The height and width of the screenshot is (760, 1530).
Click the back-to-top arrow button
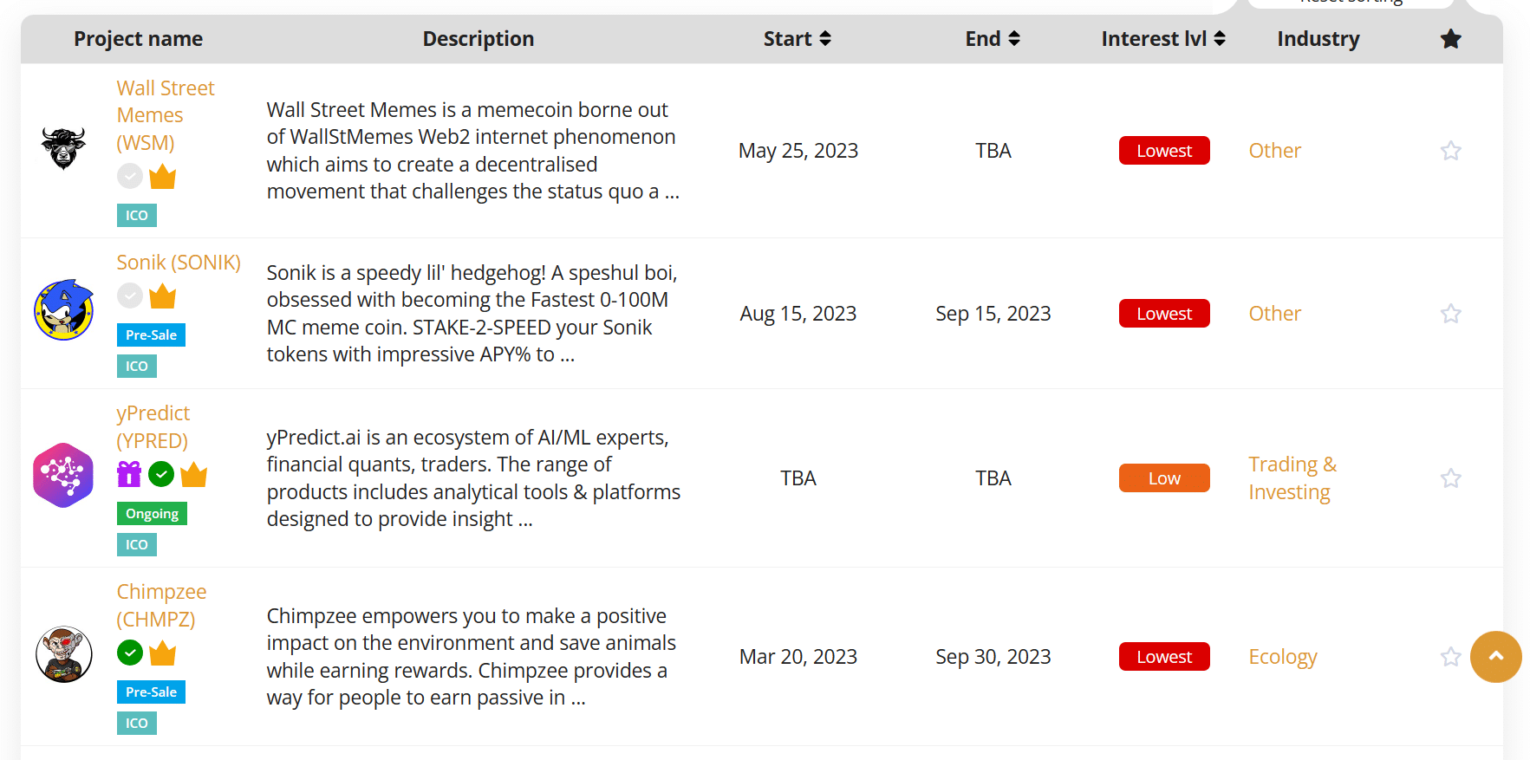[x=1495, y=657]
